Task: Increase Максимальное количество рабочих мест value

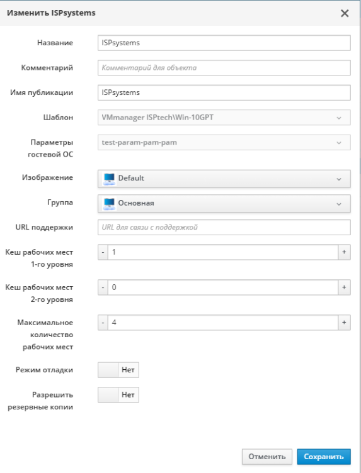Action: (x=344, y=323)
